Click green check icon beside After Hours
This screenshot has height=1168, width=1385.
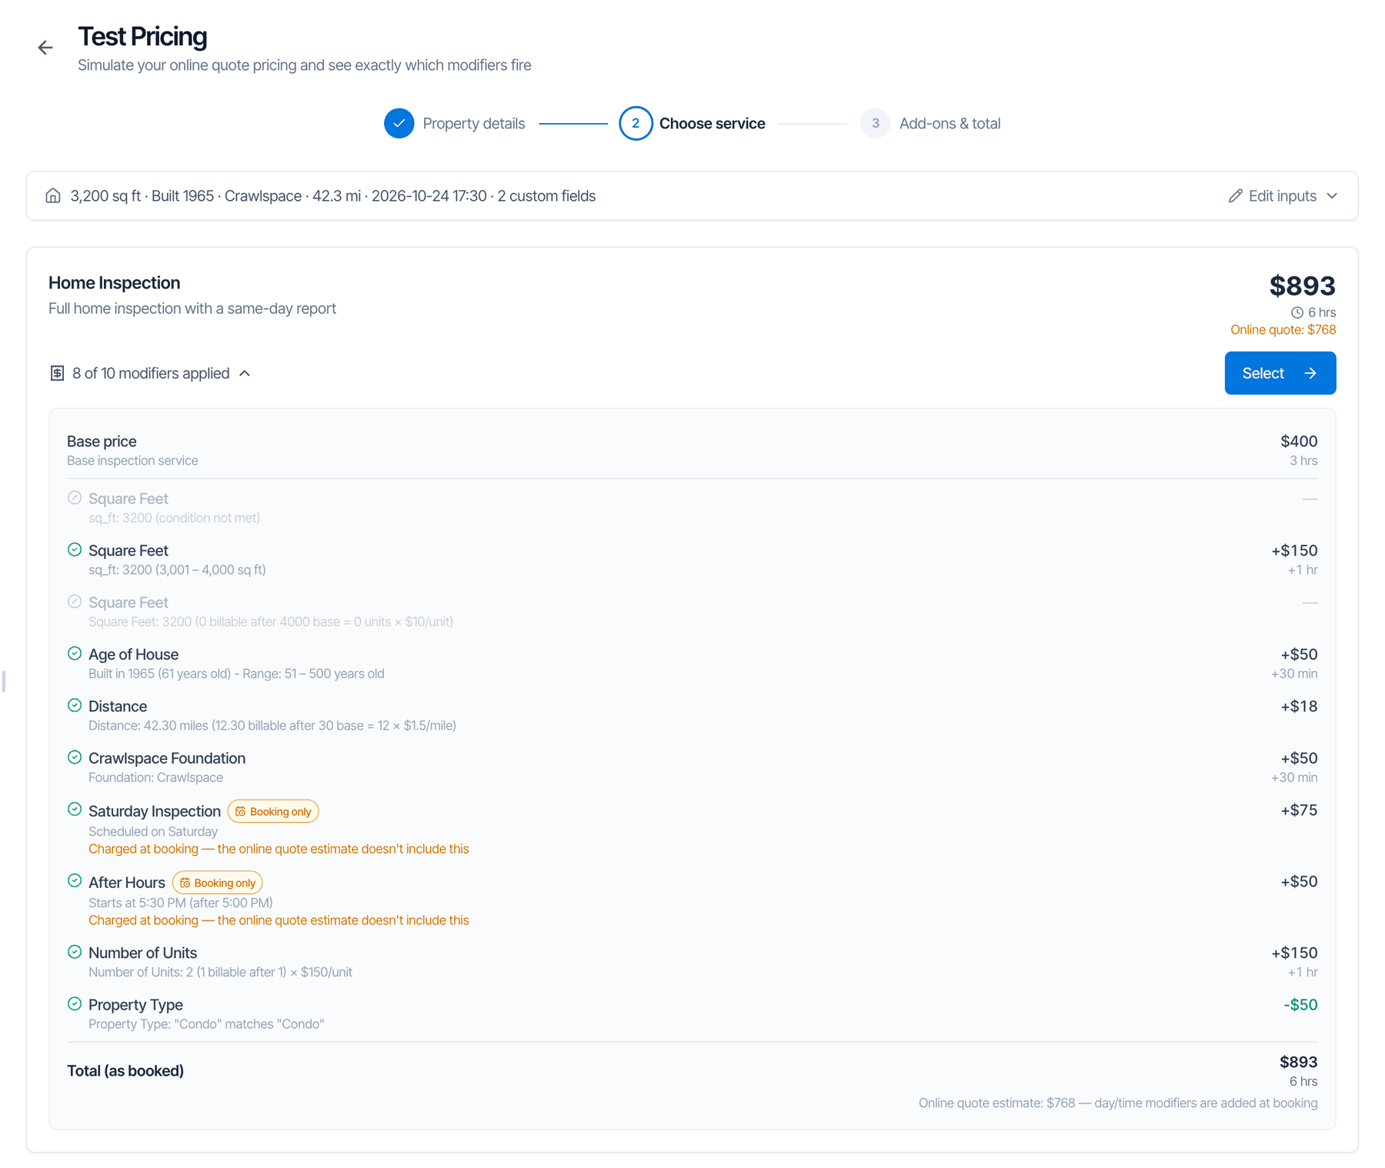tap(75, 880)
